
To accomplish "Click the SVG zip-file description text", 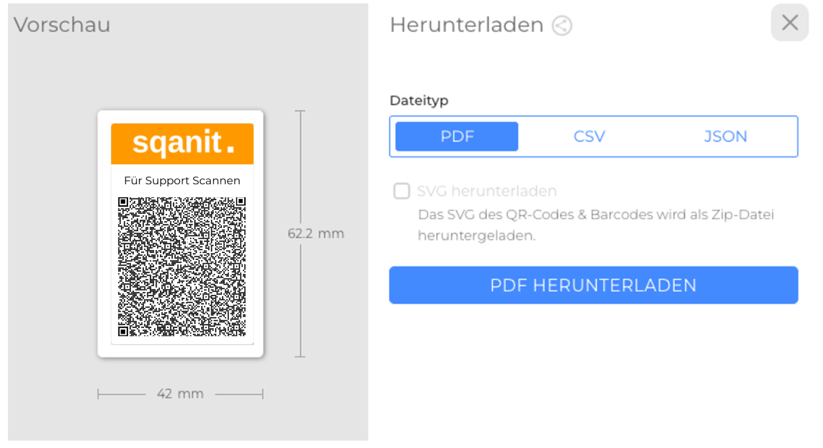I will [x=596, y=225].
